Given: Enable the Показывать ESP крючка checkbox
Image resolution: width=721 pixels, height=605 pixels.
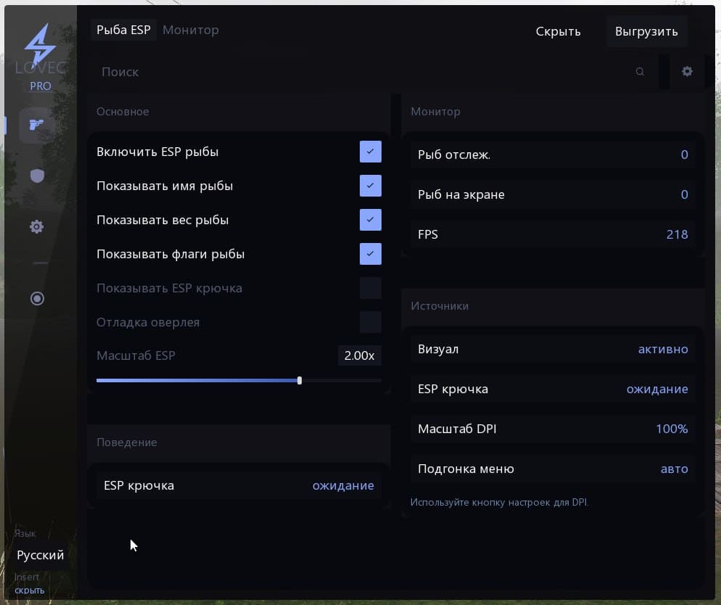Looking at the screenshot, I should [x=370, y=288].
